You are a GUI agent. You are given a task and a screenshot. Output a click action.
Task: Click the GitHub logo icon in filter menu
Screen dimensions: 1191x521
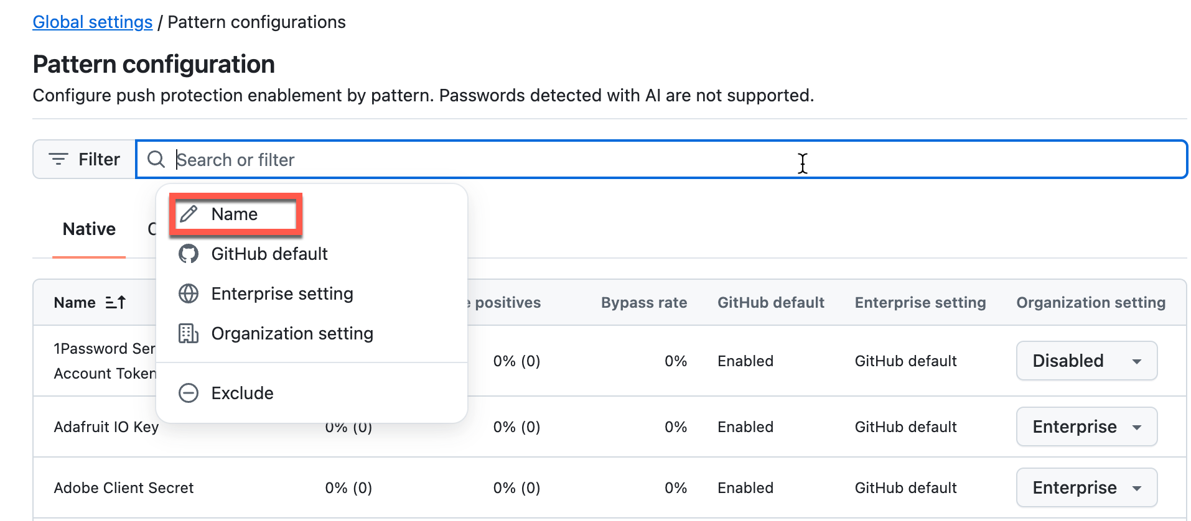click(189, 254)
